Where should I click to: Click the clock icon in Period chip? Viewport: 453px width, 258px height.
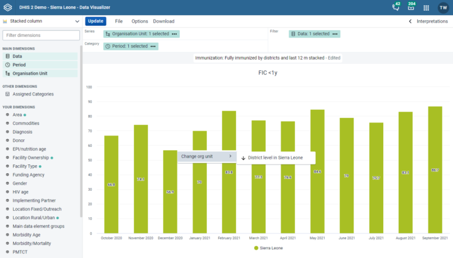pyautogui.click(x=108, y=46)
